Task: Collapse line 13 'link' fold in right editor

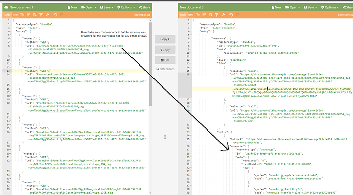Action: pos(191,64)
